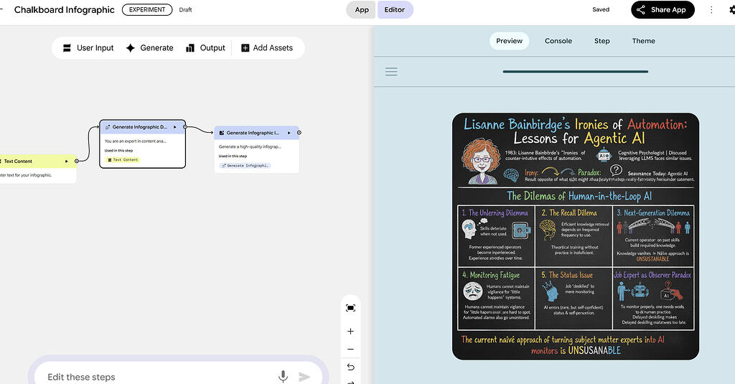Click the undo arrow icon
This screenshot has height=384, width=735.
tap(350, 367)
